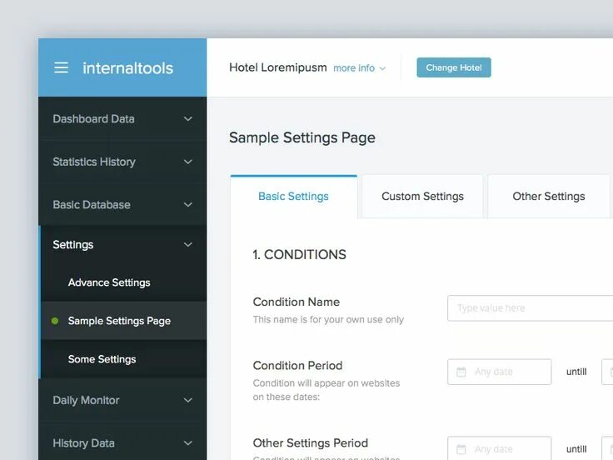This screenshot has width=613, height=460.
Task: Open History Data menu item
Action: tap(122, 442)
